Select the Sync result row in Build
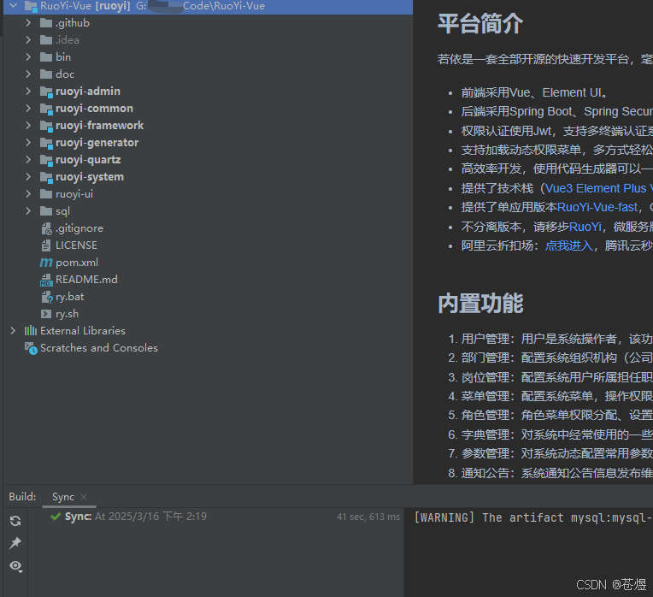Viewport: 653px width, 597px height. click(x=215, y=517)
